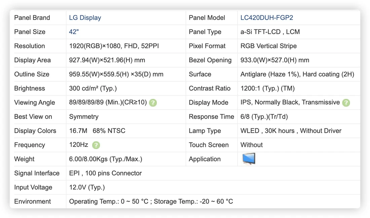Open the LC420DUH-FGP2 panel model link
370x218 pixels.
click(x=267, y=18)
